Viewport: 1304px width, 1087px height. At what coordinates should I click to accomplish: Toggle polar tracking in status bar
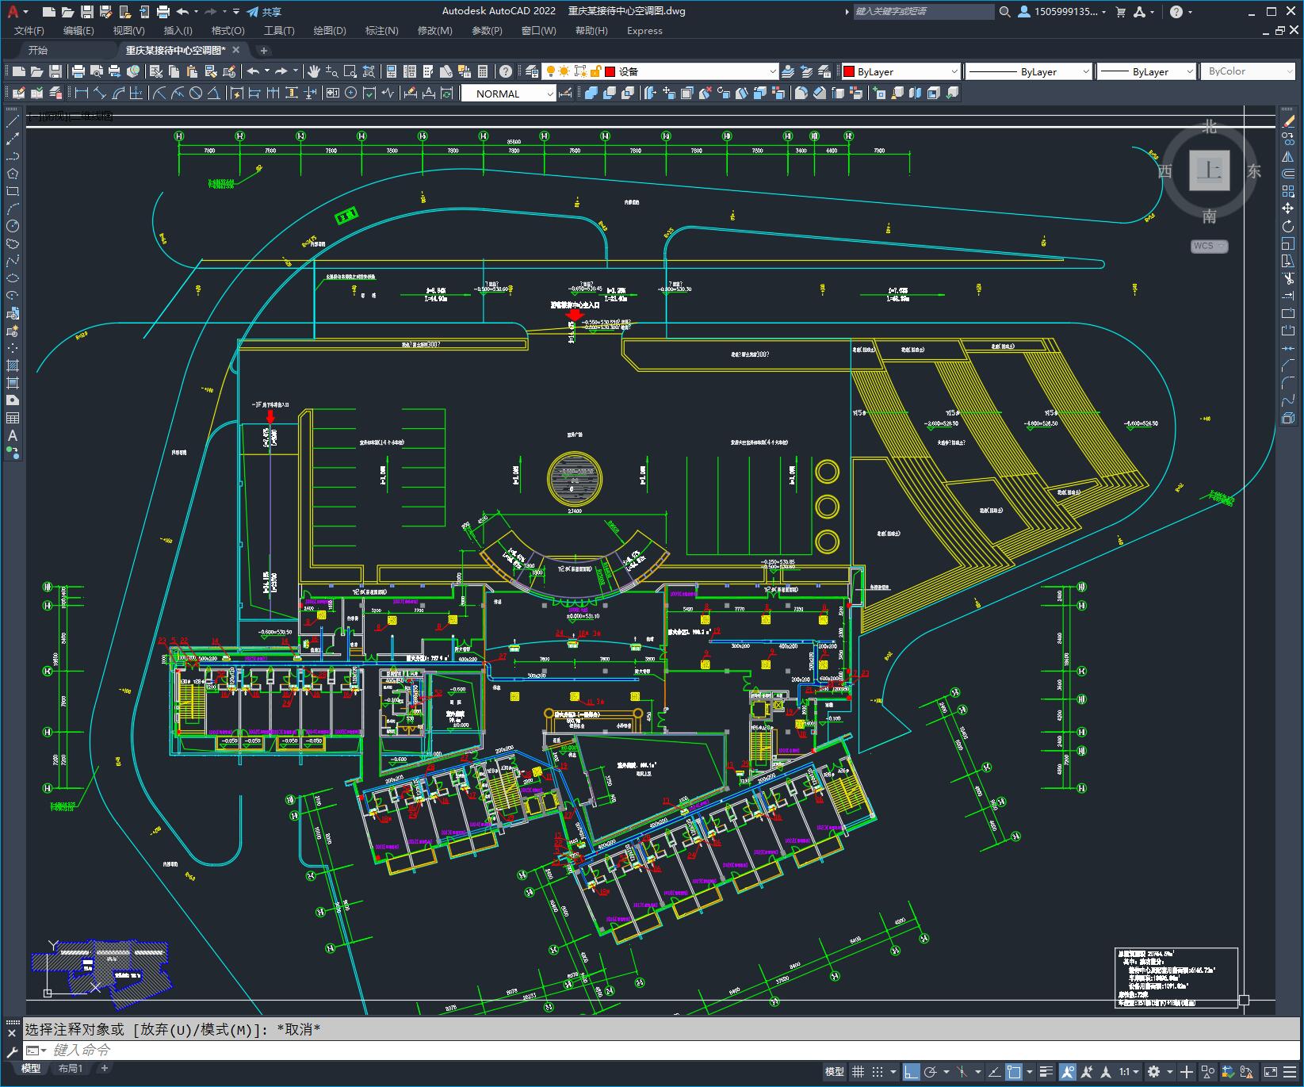[x=931, y=1073]
